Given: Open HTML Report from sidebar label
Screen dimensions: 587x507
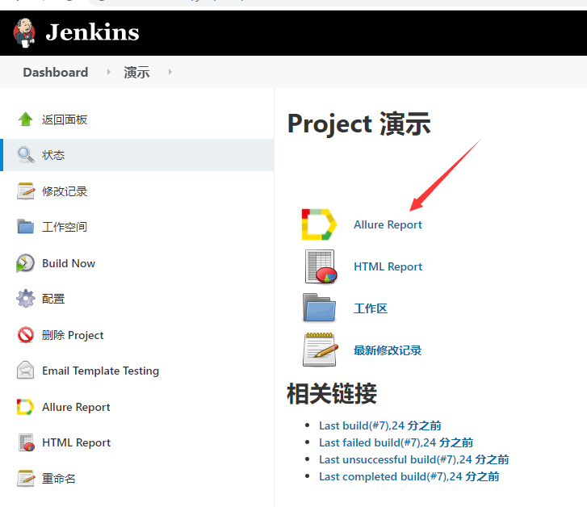Looking at the screenshot, I should click(77, 442).
